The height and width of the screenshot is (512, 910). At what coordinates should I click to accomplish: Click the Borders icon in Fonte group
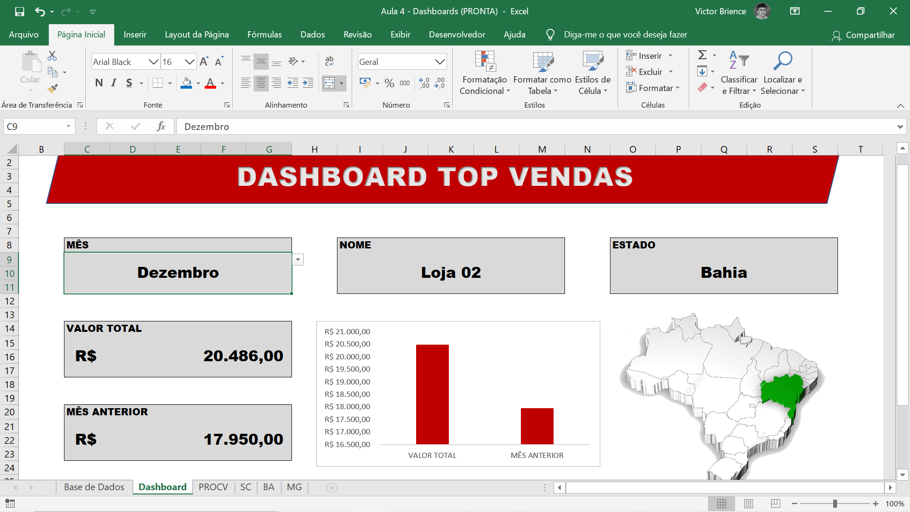click(x=158, y=83)
